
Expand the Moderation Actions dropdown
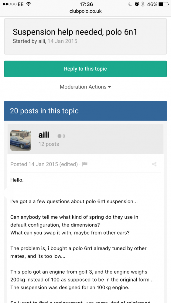(x=85, y=87)
